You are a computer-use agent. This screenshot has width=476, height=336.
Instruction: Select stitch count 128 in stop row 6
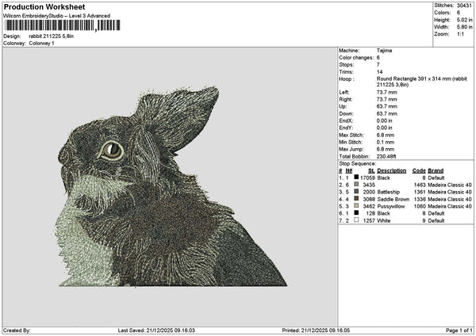point(371,213)
